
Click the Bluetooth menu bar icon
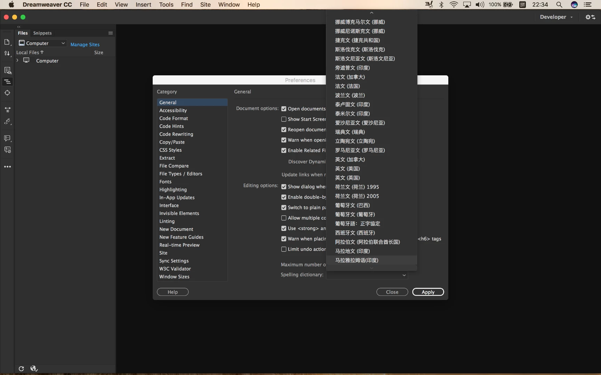(x=441, y=5)
